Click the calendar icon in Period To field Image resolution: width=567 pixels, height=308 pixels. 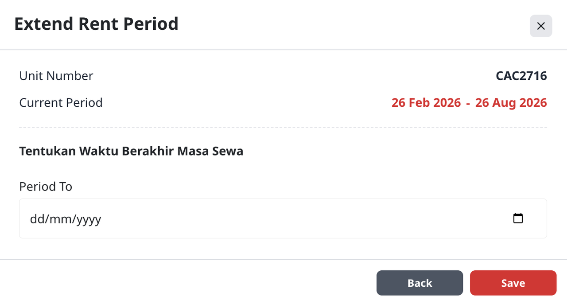click(518, 218)
